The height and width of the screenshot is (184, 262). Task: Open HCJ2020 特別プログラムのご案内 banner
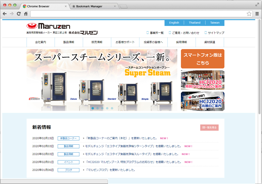(x=203, y=80)
